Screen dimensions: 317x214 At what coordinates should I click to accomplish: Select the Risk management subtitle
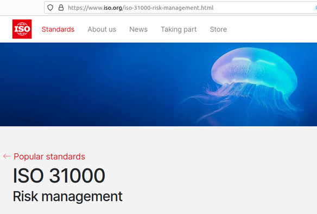coord(68,197)
